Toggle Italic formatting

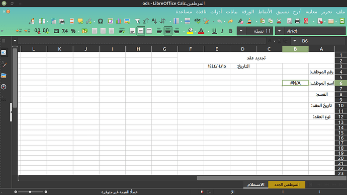(222, 31)
